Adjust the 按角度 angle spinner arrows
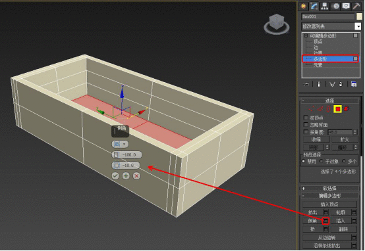Viewport: 365px width, 251px height. [355, 132]
